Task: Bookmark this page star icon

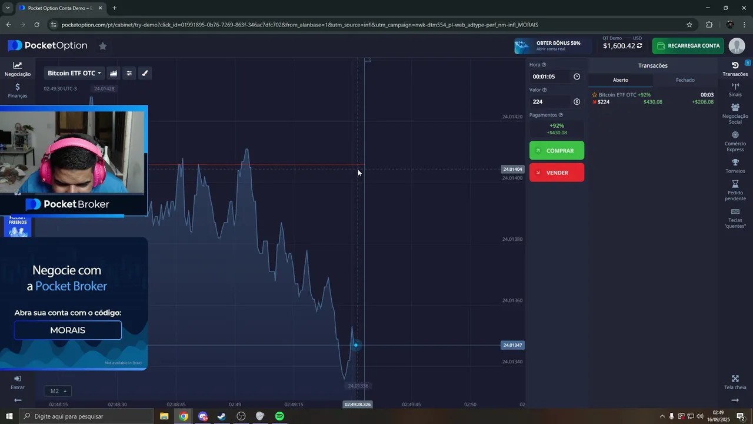Action: pos(689,25)
